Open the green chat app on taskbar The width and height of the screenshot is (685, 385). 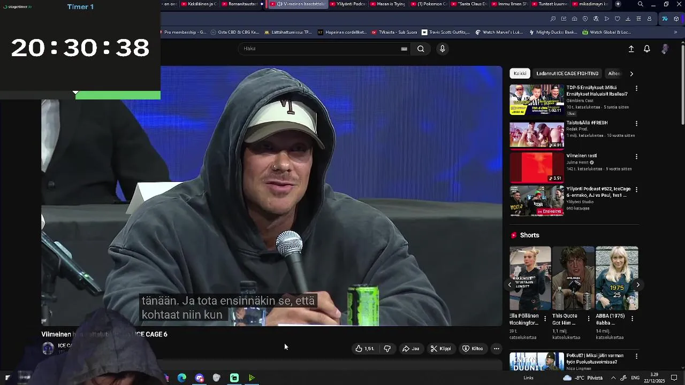pyautogui.click(x=234, y=378)
